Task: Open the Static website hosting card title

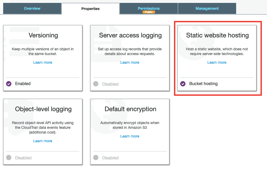Action: (217, 35)
